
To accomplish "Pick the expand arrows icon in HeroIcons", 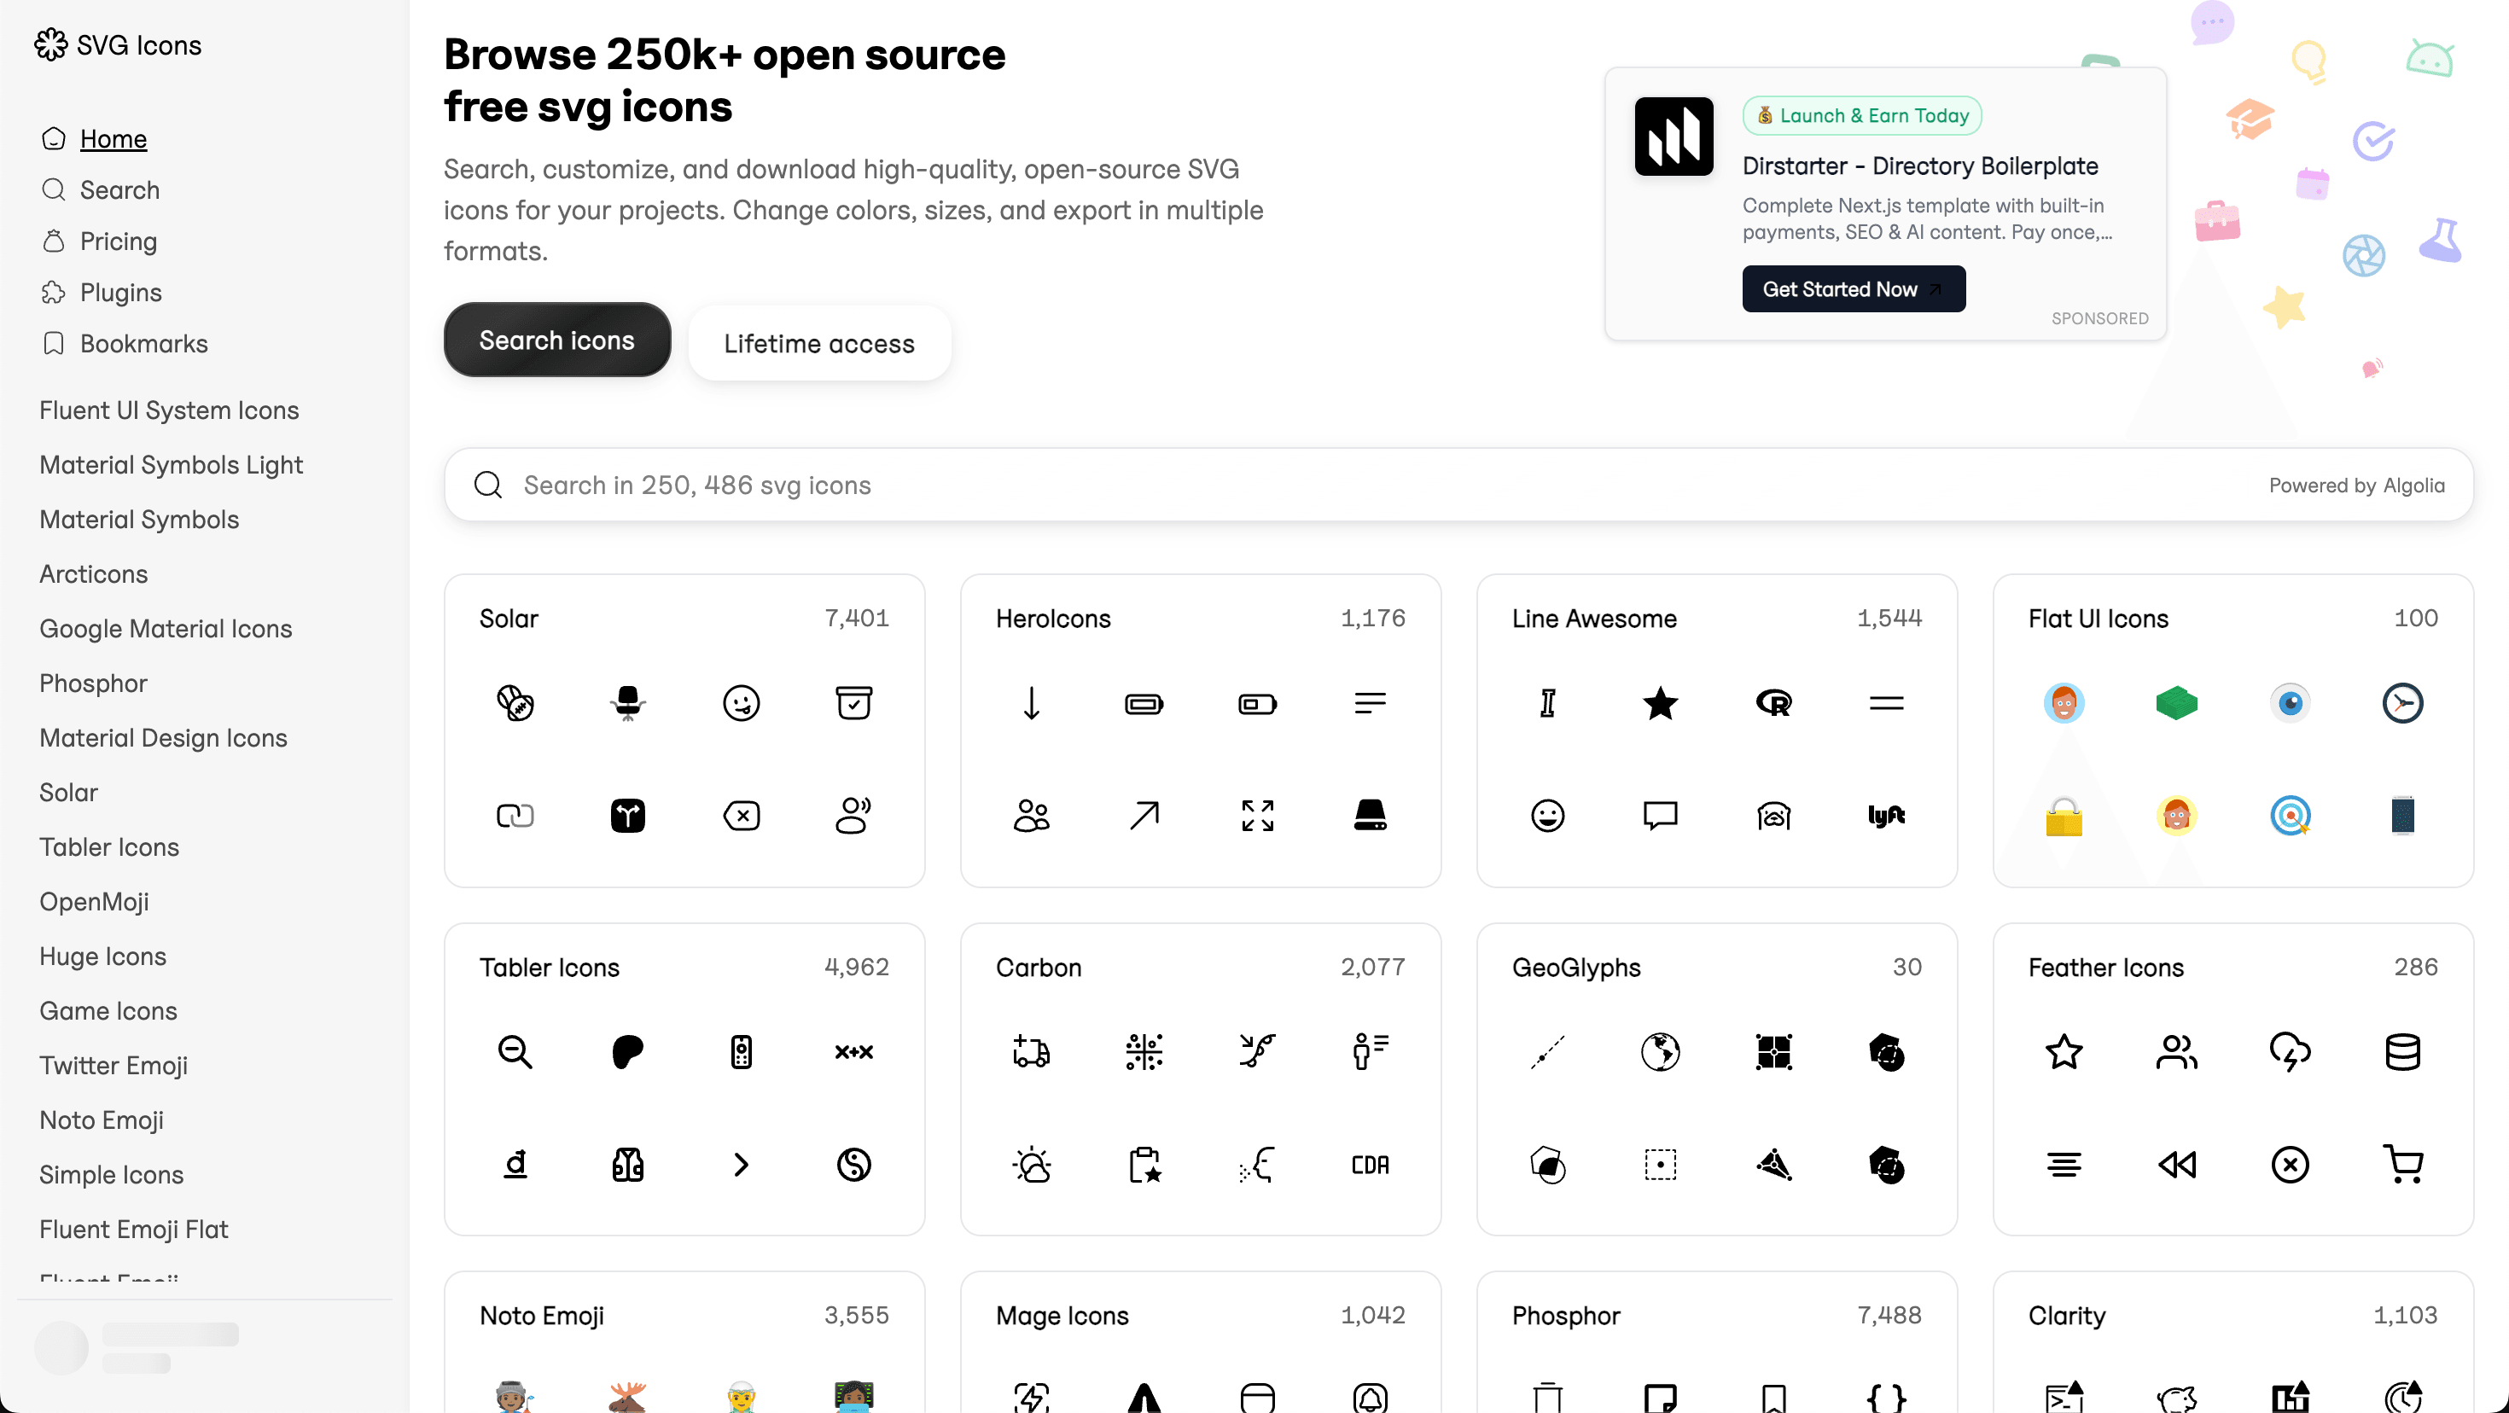I will click(1257, 815).
